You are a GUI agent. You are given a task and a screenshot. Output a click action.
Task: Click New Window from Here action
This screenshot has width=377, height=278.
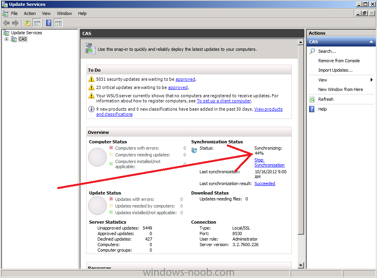[340, 89]
